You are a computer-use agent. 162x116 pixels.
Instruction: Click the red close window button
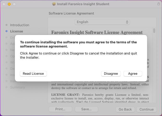point(4,4)
